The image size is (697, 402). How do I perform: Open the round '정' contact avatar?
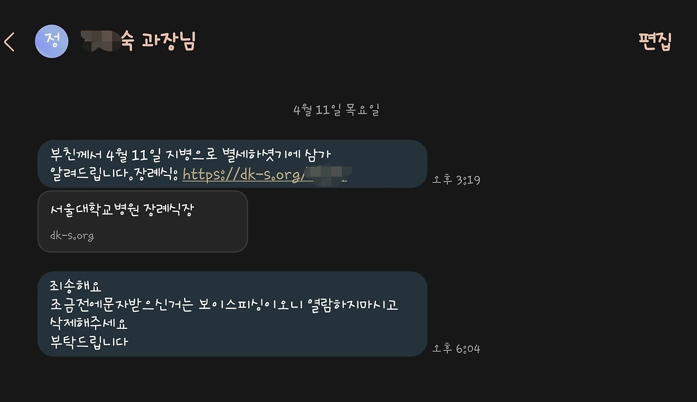(x=52, y=41)
